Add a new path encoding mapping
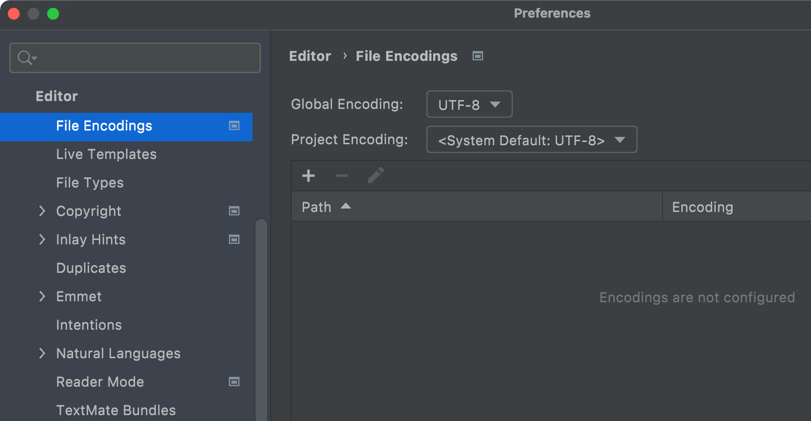This screenshot has width=811, height=421. [308, 175]
